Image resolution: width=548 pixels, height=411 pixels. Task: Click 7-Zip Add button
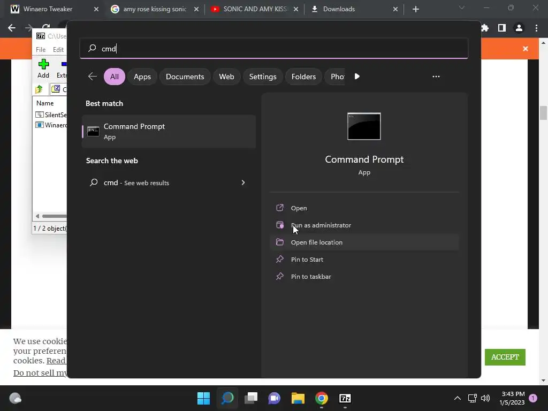43,68
